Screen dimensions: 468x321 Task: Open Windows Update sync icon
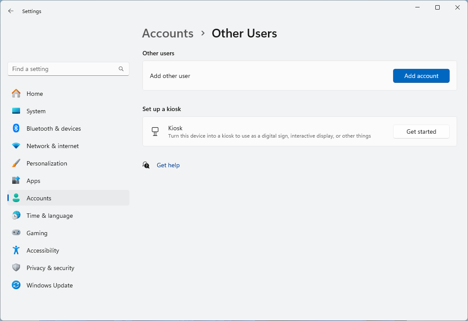tap(16, 285)
